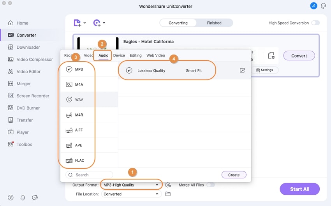Switch to the Device tab
331x206 pixels.
(x=119, y=56)
